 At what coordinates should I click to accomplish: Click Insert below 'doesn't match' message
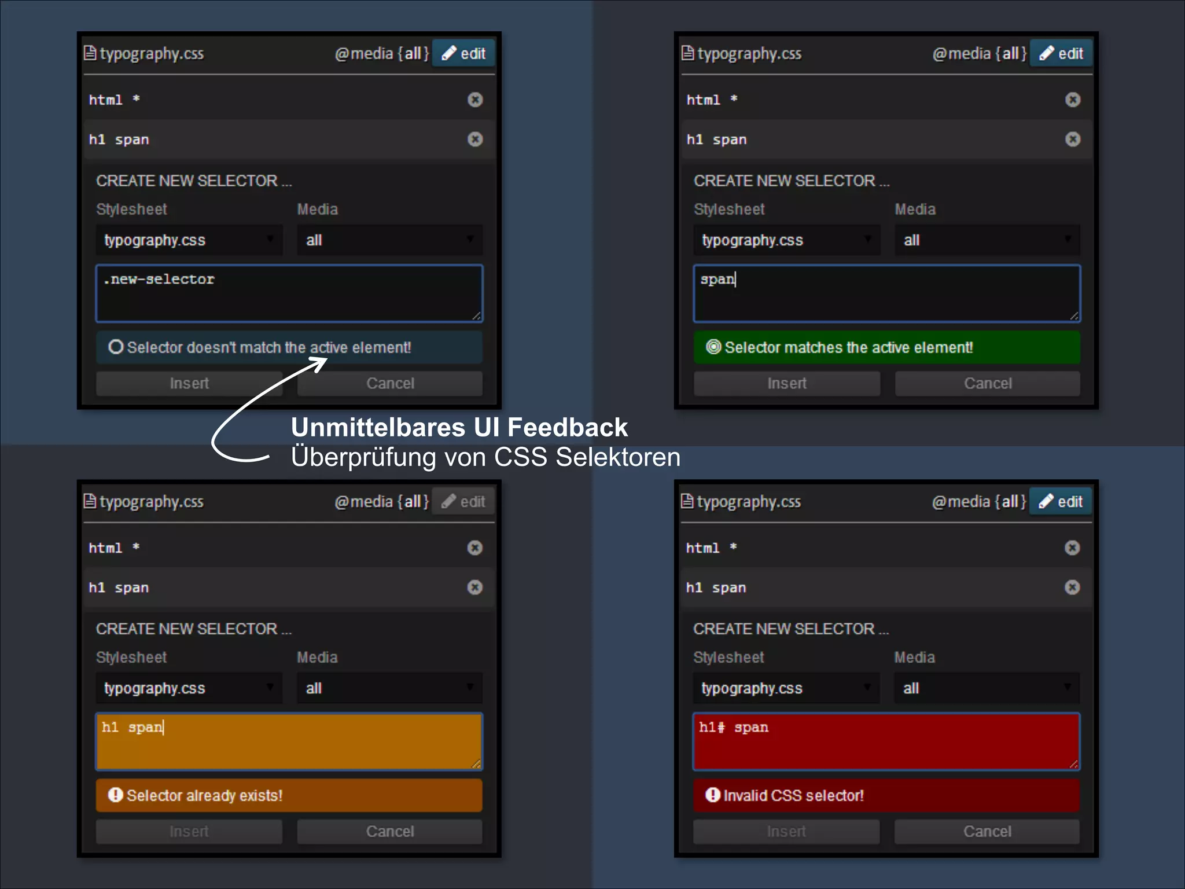coord(189,383)
